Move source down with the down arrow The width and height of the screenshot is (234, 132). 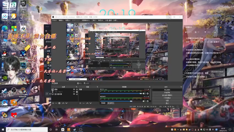pyautogui.click(x=66, y=103)
